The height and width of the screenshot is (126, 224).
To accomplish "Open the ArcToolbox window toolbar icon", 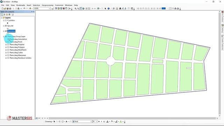I will click(x=64, y=8).
